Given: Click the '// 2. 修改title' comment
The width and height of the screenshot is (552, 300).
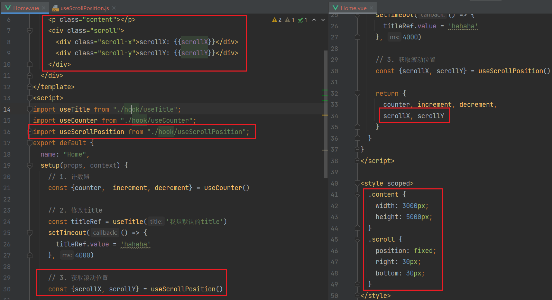Looking at the screenshot, I should pyautogui.click(x=75, y=210).
